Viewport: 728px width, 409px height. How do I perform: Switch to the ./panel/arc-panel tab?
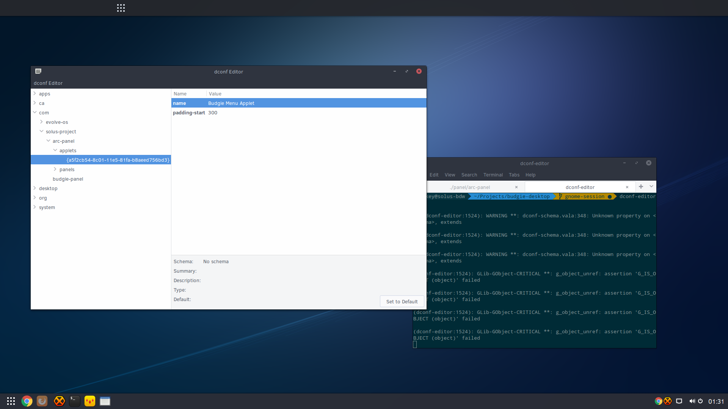(470, 187)
